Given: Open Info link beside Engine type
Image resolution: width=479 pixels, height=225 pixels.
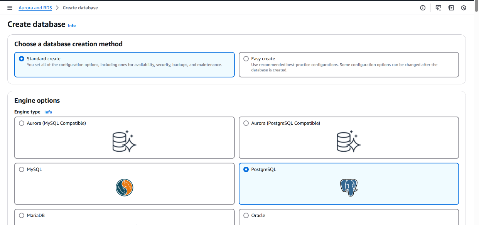Looking at the screenshot, I should [x=48, y=112].
